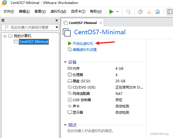Collapse the 描述 section

pyautogui.click(x=65, y=125)
